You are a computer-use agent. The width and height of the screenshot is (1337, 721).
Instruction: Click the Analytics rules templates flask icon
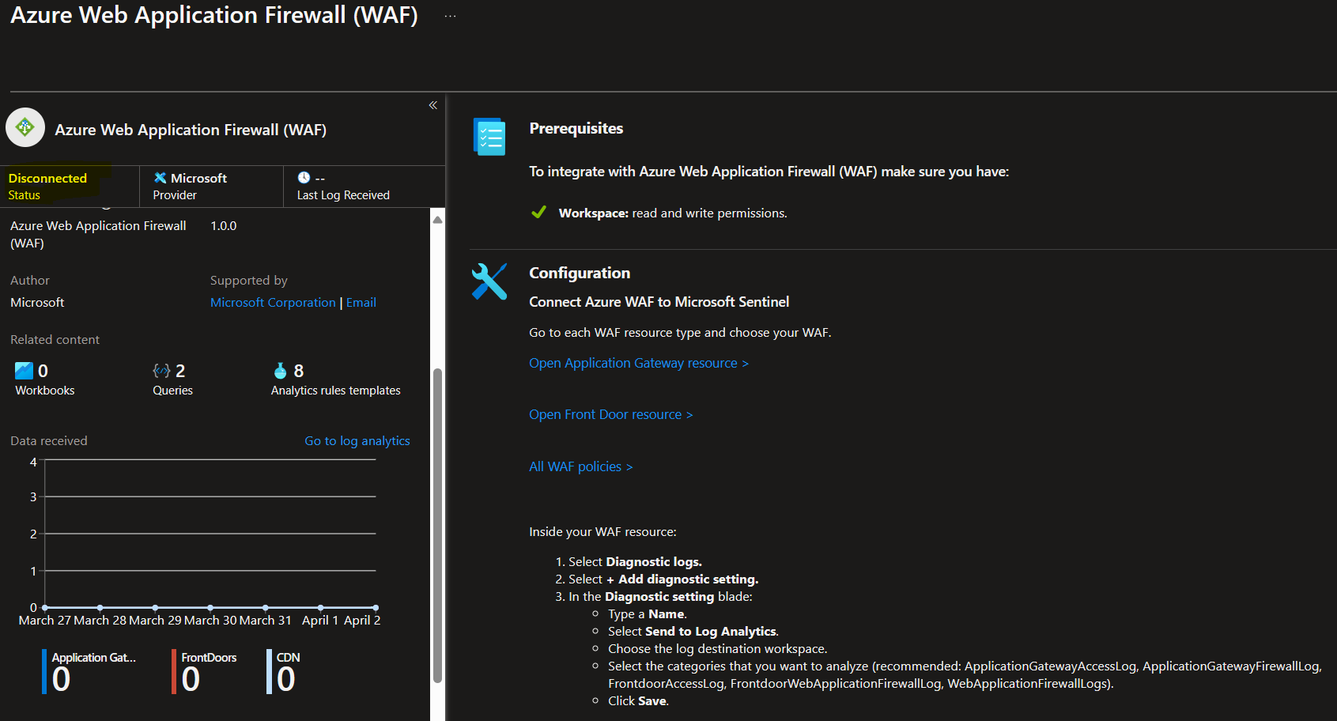click(280, 371)
